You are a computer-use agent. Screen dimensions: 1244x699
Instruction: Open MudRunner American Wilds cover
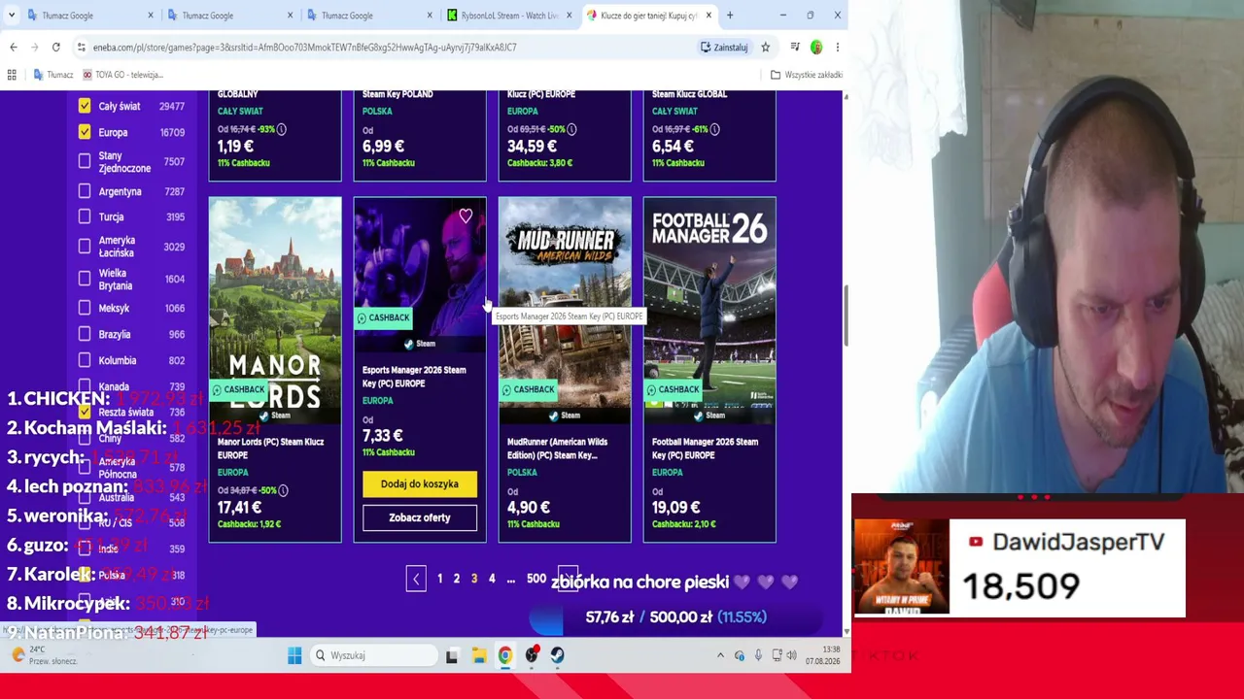(565, 311)
